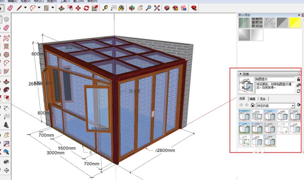Go to the styles Home icon
This screenshot has height=180, width=304.
pos(252,105)
